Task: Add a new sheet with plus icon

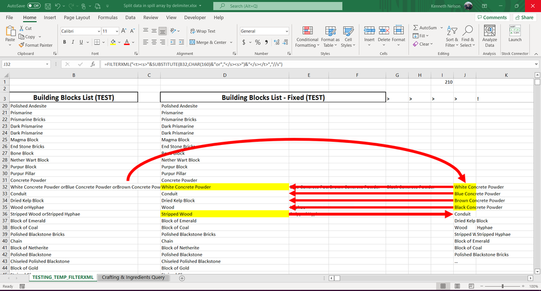Action: coord(182,278)
